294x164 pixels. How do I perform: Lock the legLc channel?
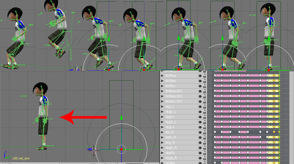204,117
